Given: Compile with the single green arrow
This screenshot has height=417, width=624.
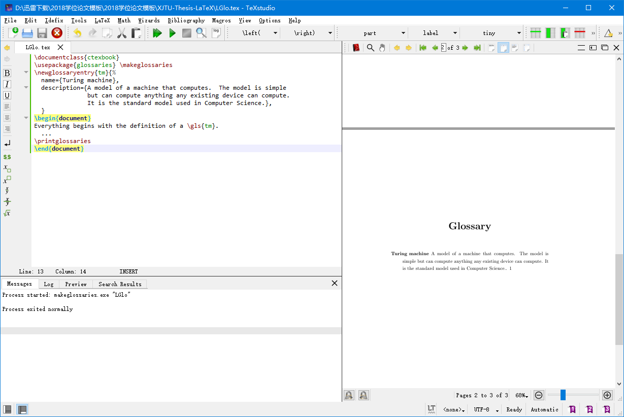Looking at the screenshot, I should click(x=172, y=33).
